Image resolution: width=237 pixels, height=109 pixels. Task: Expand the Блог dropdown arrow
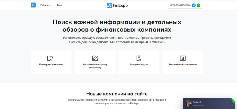(x=64, y=5)
